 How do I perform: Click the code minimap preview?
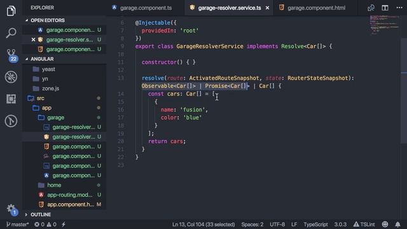click(385, 25)
